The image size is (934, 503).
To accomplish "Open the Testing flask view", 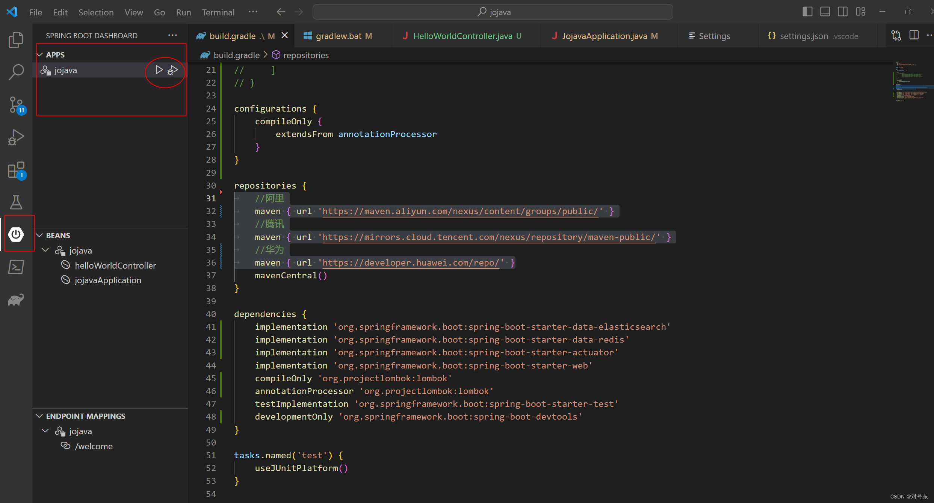I will click(16, 202).
